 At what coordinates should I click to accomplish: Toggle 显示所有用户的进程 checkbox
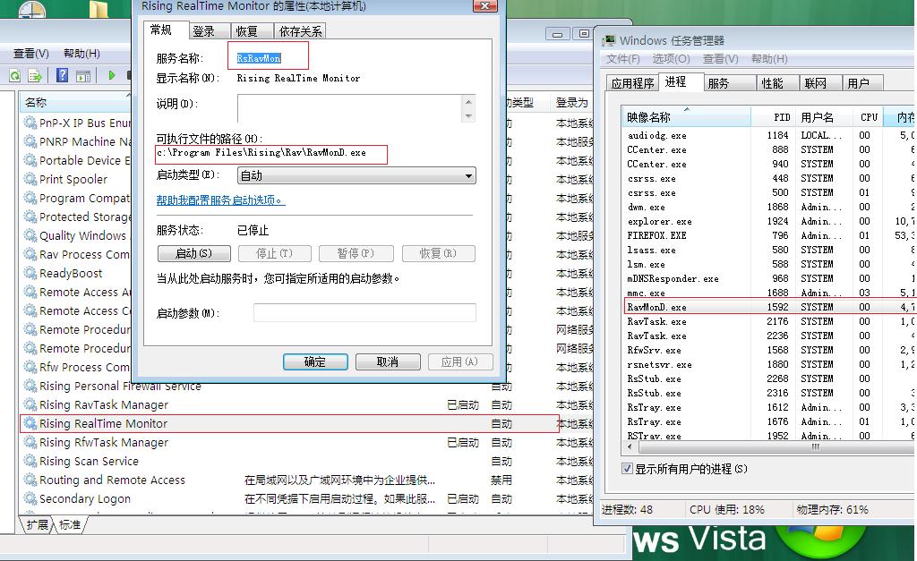click(627, 469)
